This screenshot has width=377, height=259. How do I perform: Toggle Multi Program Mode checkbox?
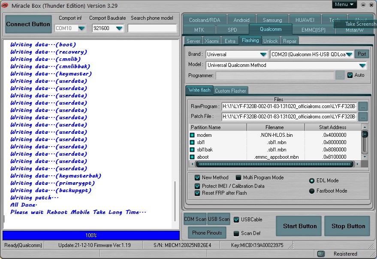click(x=238, y=178)
